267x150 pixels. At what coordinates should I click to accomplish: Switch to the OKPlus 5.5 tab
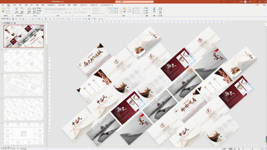84,5
